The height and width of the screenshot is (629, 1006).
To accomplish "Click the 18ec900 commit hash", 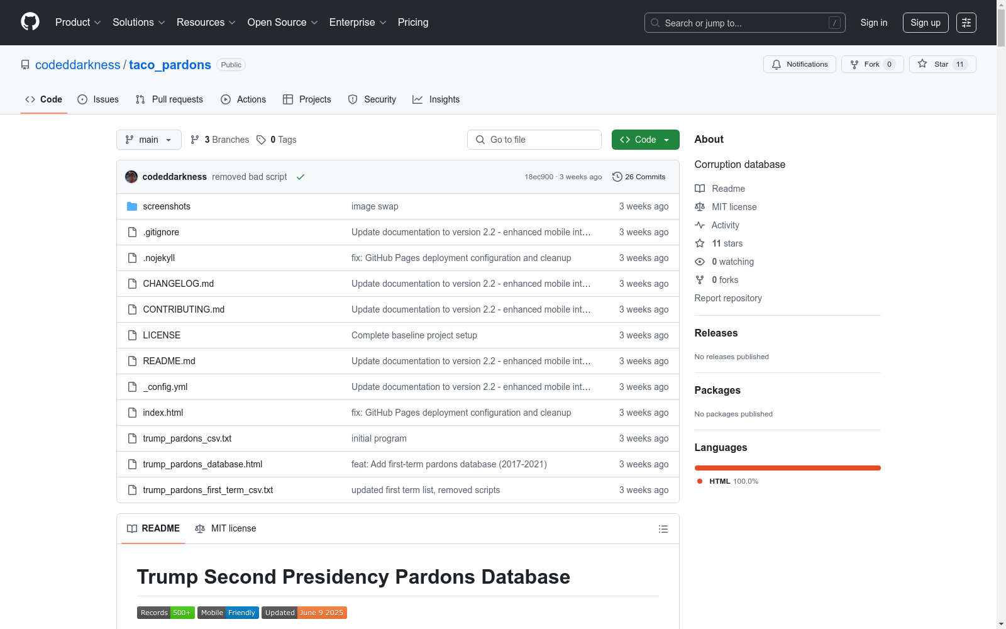I will pos(539,177).
